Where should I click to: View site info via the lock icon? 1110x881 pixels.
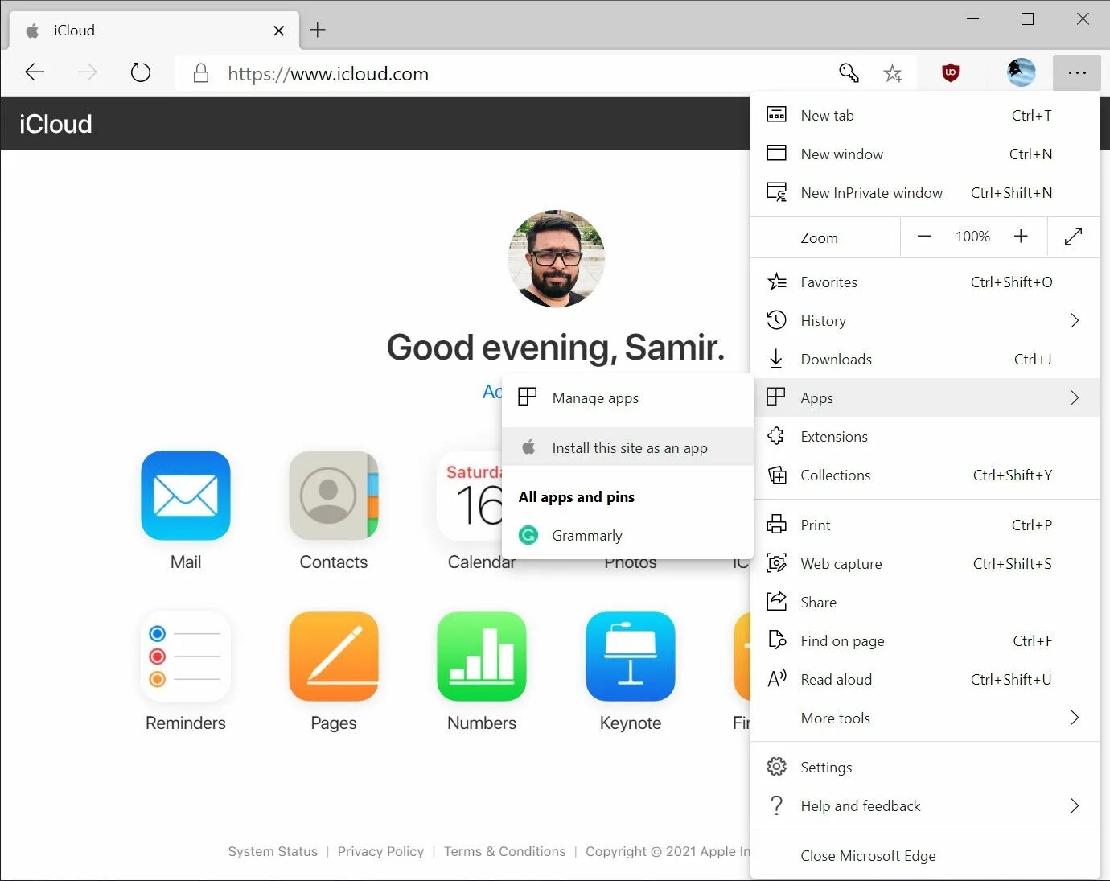pyautogui.click(x=201, y=73)
